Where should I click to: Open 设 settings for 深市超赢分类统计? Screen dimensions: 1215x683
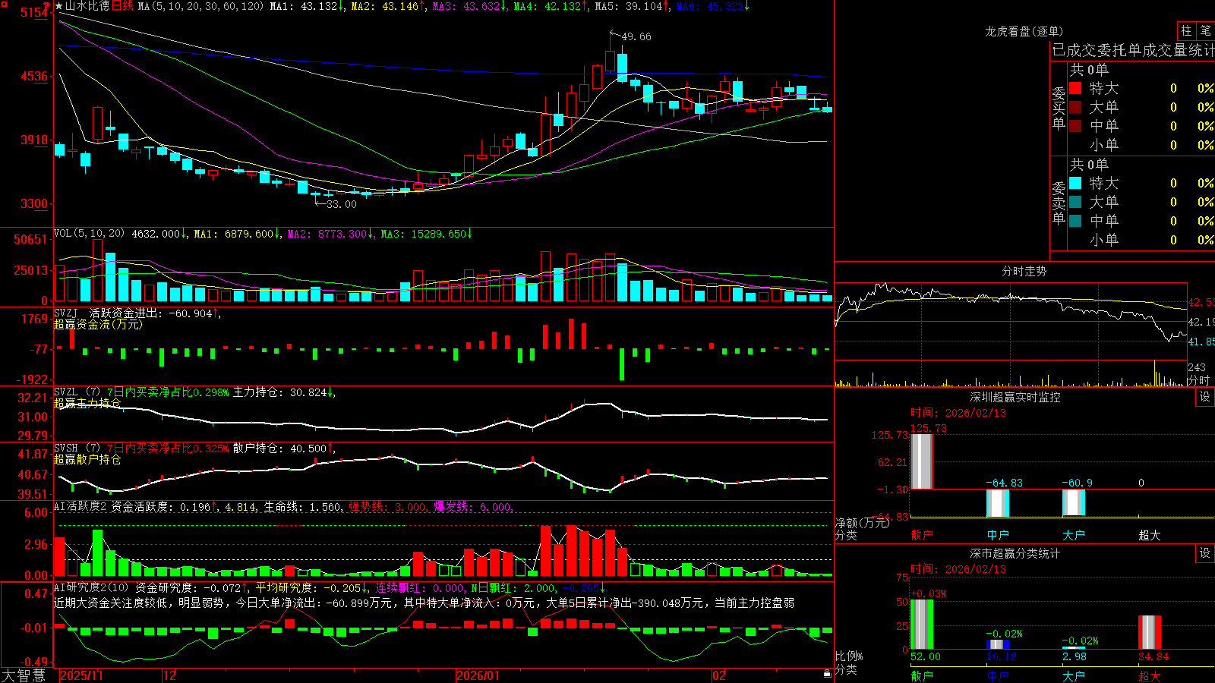pyautogui.click(x=1204, y=553)
